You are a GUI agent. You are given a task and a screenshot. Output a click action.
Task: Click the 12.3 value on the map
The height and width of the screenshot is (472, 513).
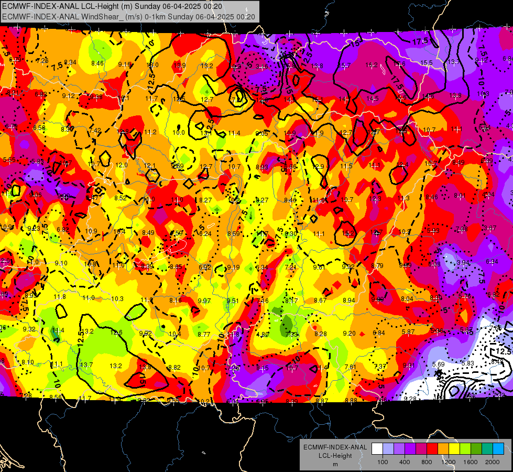point(375,199)
